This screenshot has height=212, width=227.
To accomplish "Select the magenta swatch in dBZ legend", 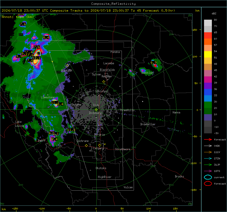I will (208, 80).
